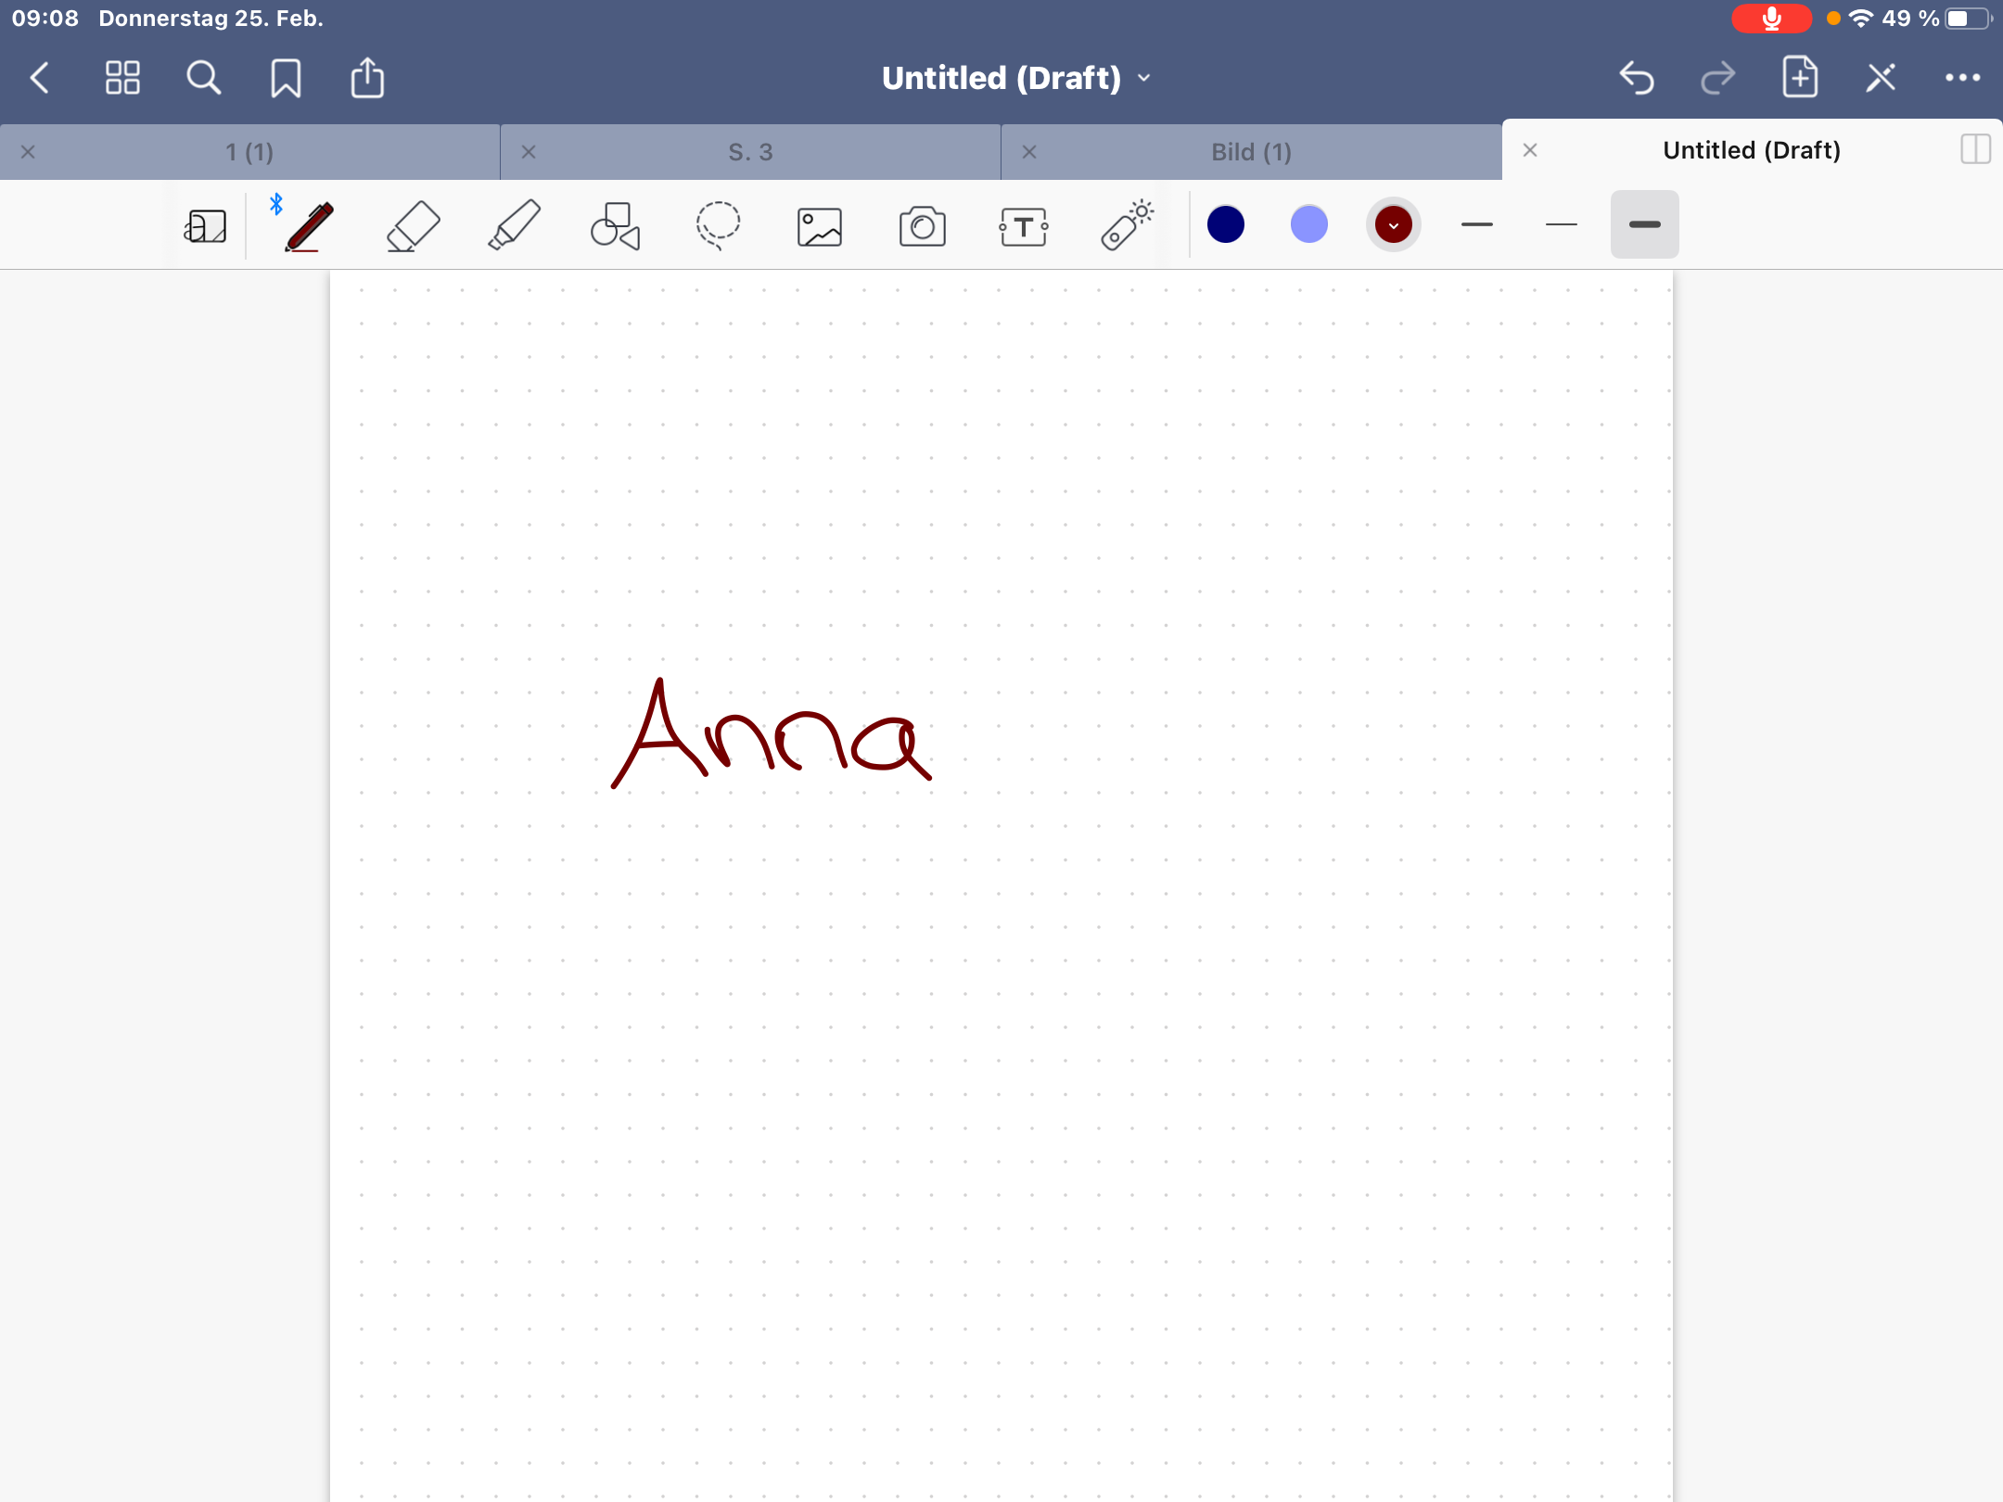Open the dark red color options

(x=1393, y=224)
